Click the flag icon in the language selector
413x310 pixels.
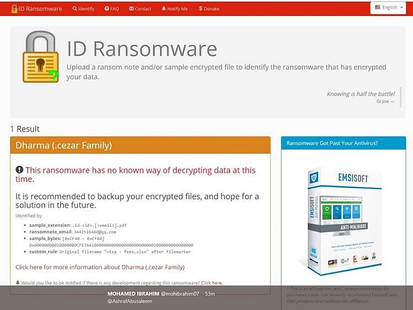coord(378,8)
